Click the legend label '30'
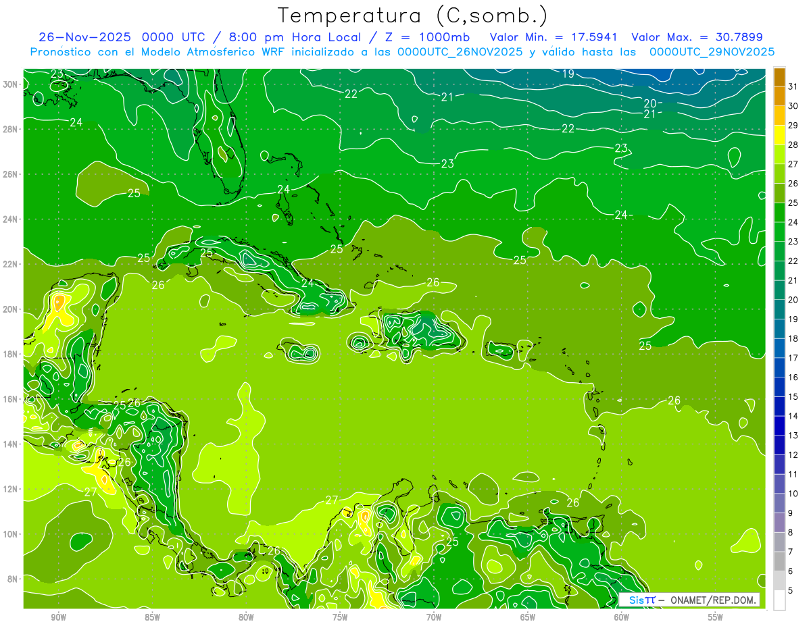Image resolution: width=811 pixels, height=626 pixels. pos(793,105)
